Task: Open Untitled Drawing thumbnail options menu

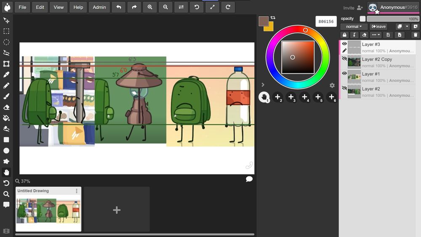Action: click(x=77, y=191)
